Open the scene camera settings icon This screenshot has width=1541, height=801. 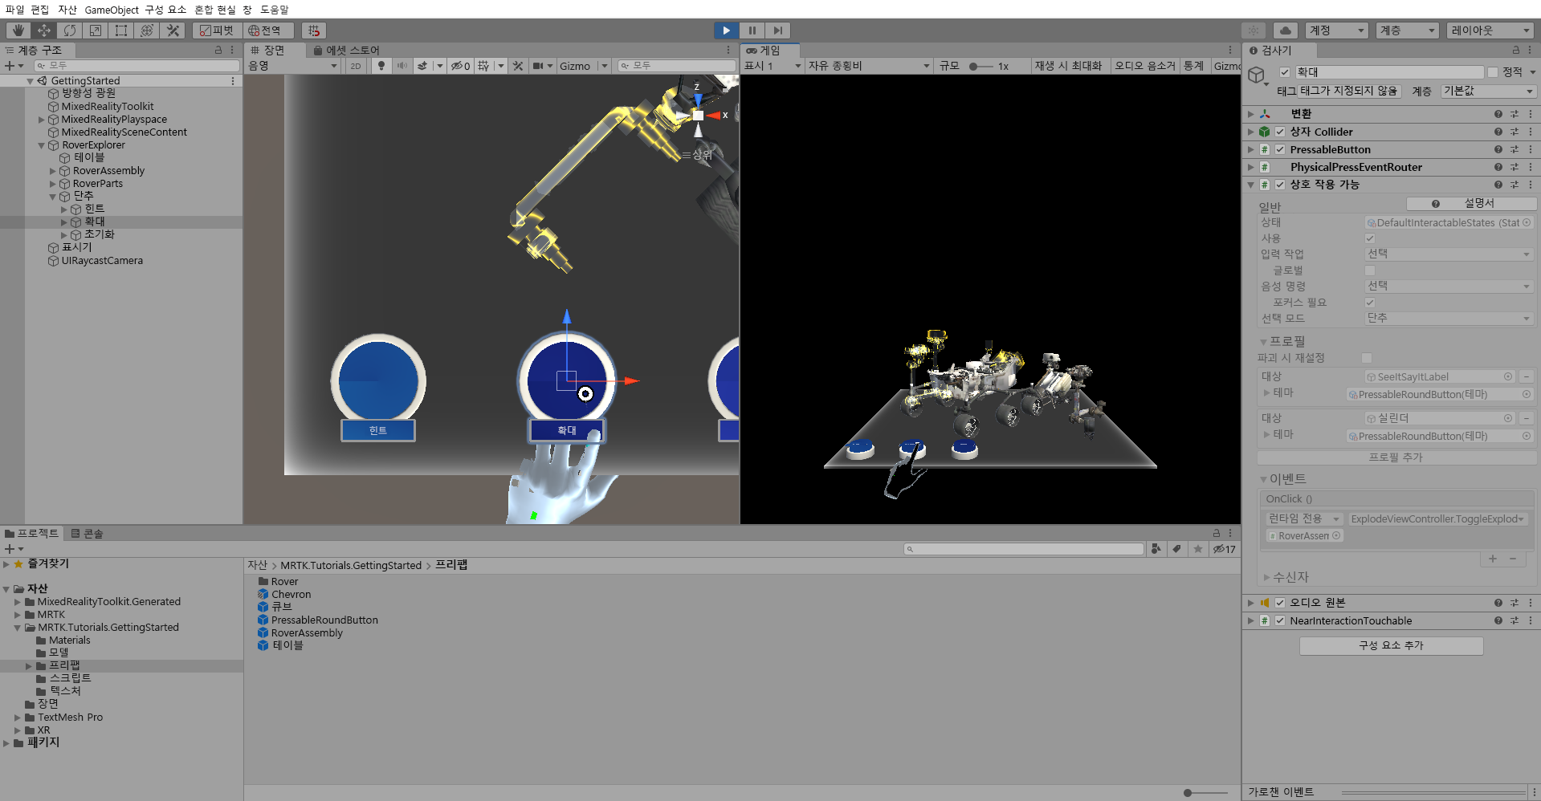[x=539, y=66]
